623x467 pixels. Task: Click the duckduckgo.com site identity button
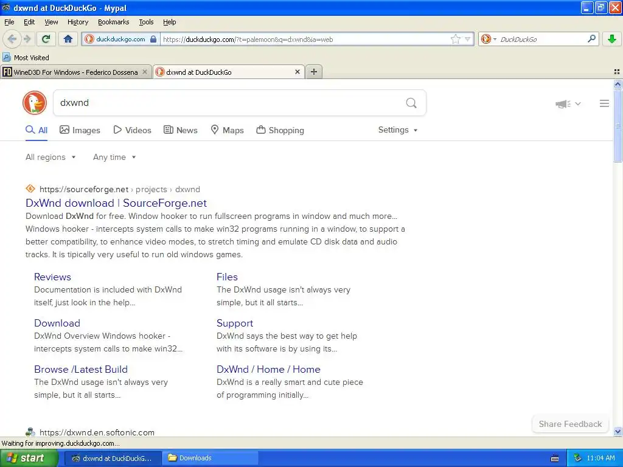click(x=120, y=39)
